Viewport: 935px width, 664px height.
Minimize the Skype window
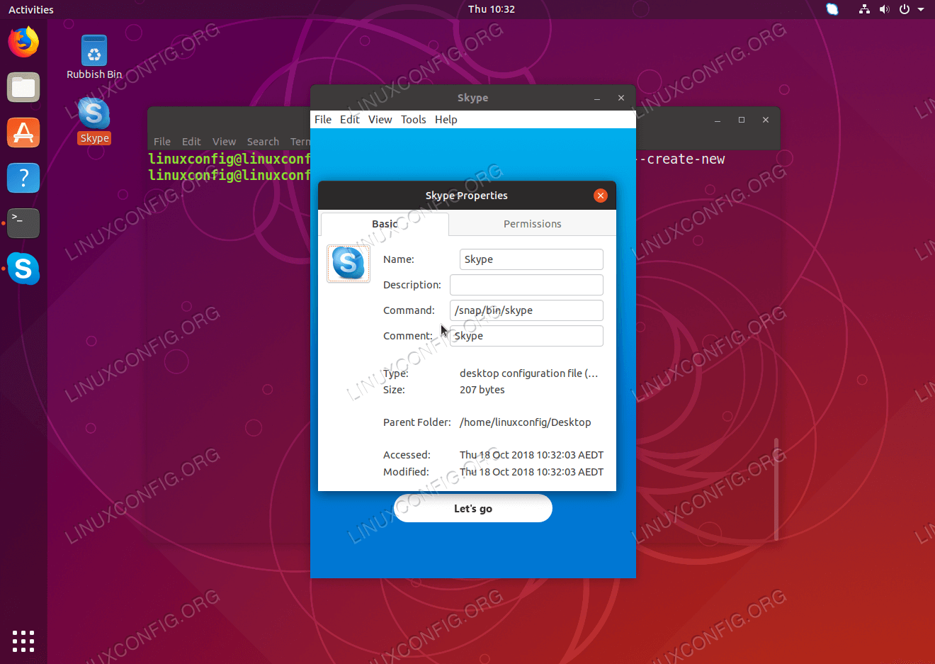click(x=597, y=98)
